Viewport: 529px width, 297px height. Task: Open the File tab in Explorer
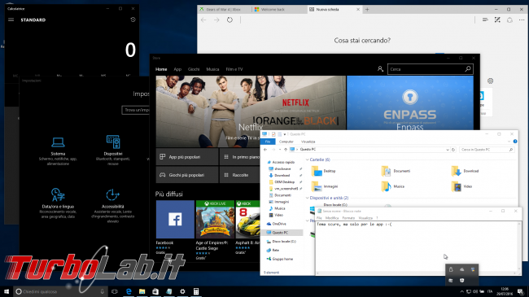pyautogui.click(x=268, y=142)
